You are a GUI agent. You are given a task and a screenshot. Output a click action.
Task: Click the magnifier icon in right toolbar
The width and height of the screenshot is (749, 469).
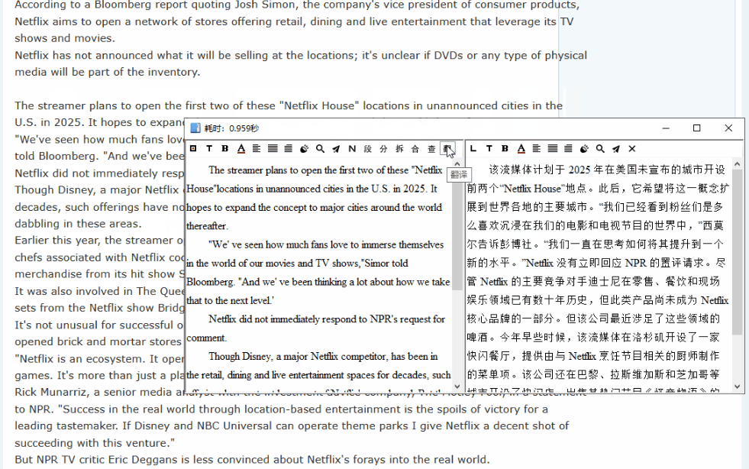(x=601, y=149)
